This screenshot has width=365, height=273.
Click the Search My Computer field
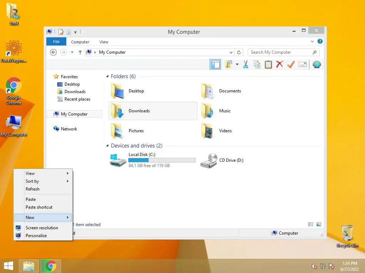[x=283, y=52]
